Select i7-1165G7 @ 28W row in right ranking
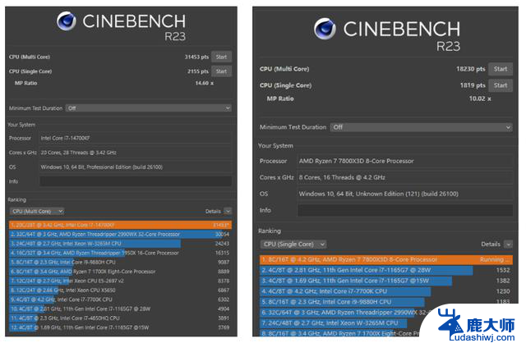The height and width of the screenshot is (343, 526). coord(386,270)
